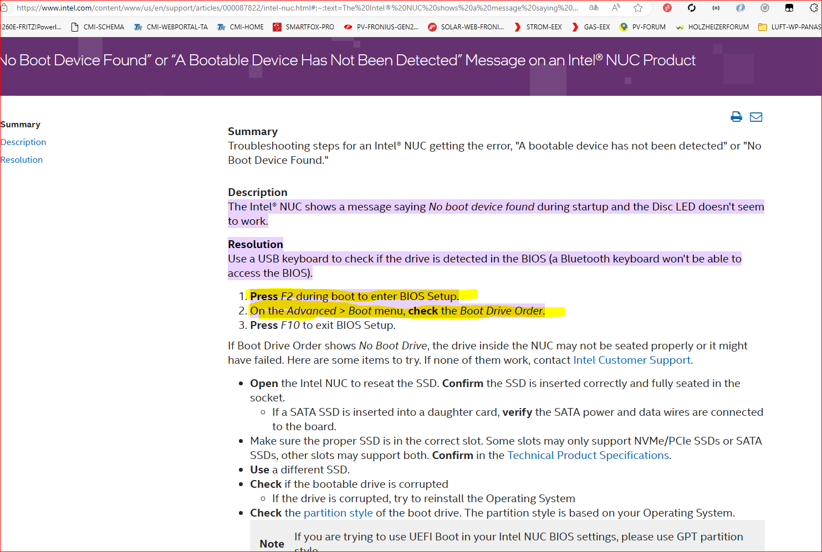
Task: Open the gray round extension icon
Action: pyautogui.click(x=765, y=8)
